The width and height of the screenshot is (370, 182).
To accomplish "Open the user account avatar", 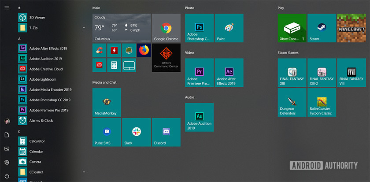I will click(7, 121).
